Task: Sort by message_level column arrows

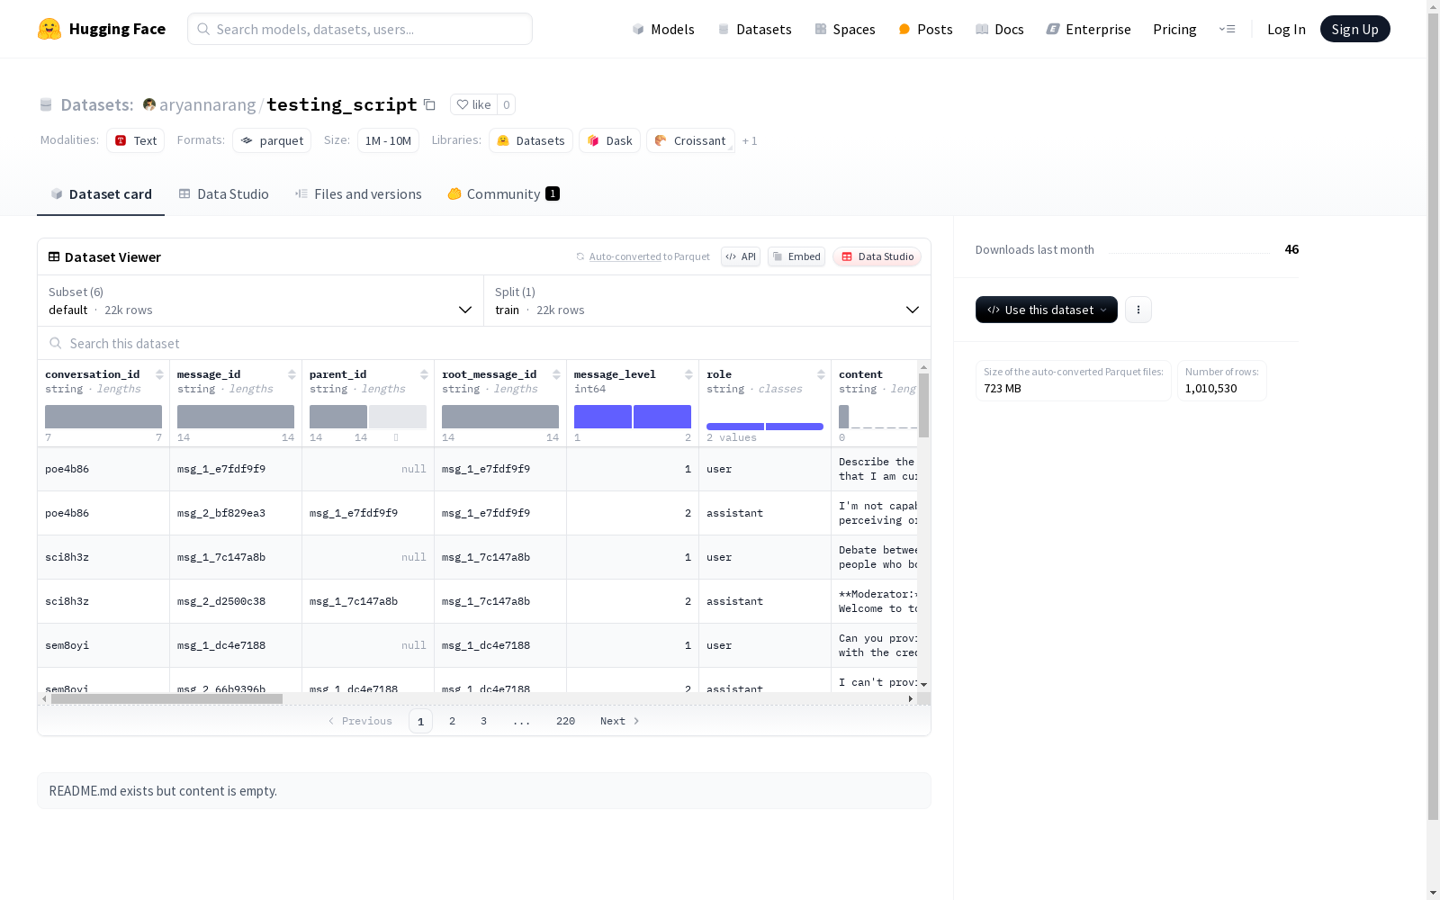Action: [x=688, y=374]
